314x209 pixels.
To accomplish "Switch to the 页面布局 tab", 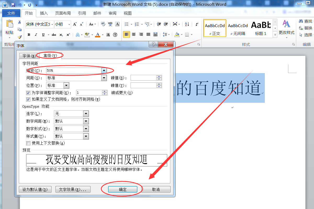I will point(63,13).
